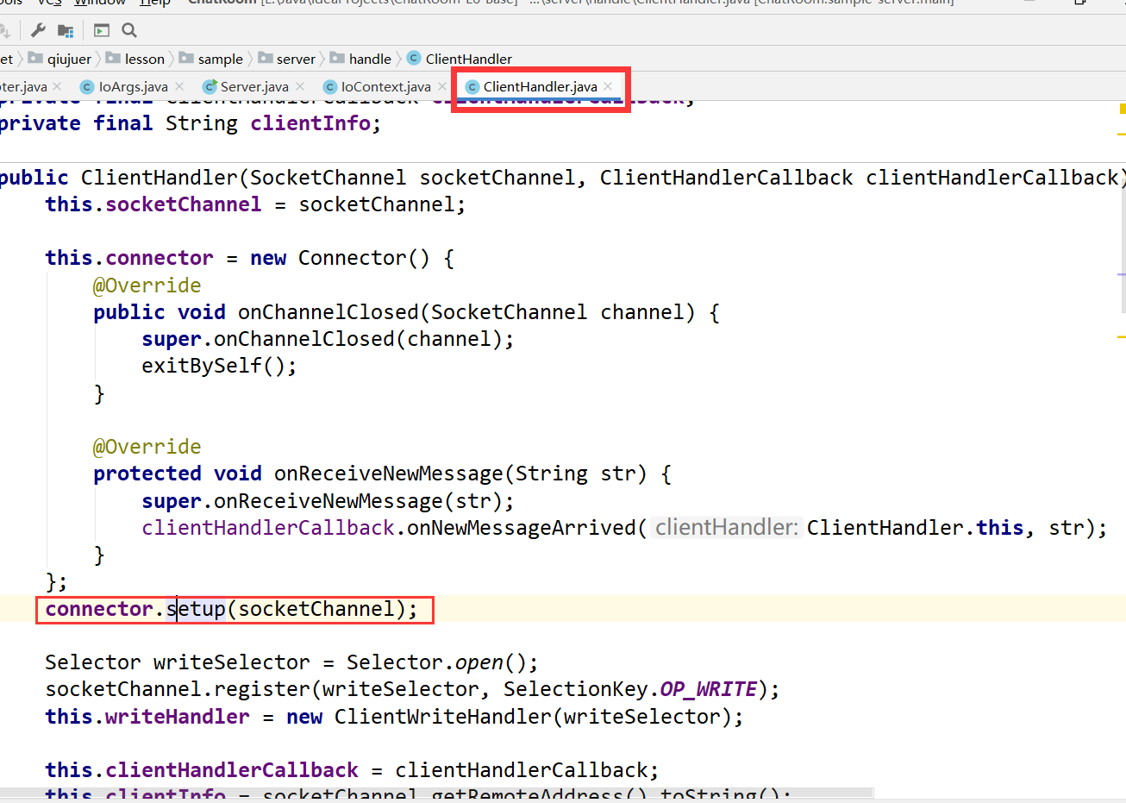Select server folder in breadcrumb bar
Viewport: 1126px width, 803px height.
[296, 59]
